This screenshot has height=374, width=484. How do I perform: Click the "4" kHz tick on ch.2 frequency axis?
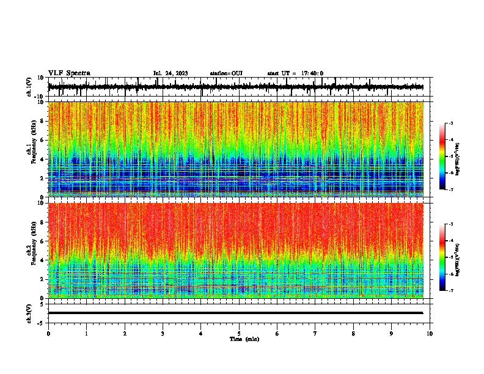42,260
